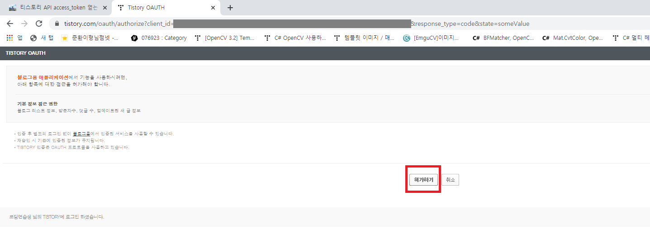Reload the page with the refresh icon
The height and width of the screenshot is (230, 650).
pos(39,24)
